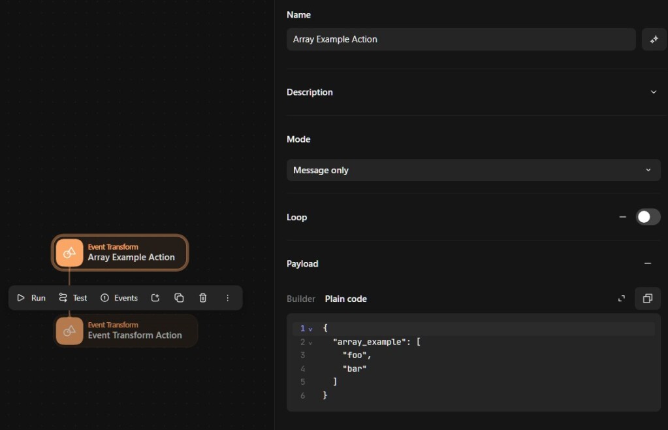The image size is (668, 430).
Task: Select the Array Example Action node icon
Action: coord(70,253)
